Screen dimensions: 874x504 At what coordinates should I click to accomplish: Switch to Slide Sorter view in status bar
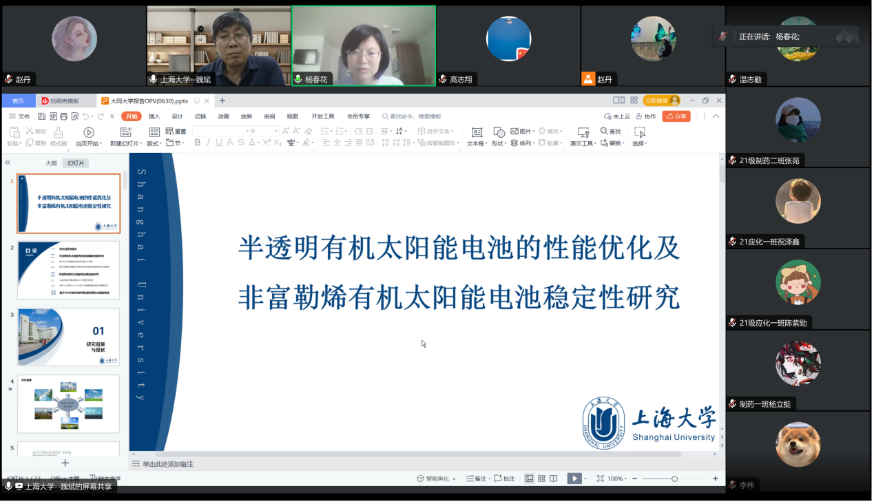tap(542, 479)
